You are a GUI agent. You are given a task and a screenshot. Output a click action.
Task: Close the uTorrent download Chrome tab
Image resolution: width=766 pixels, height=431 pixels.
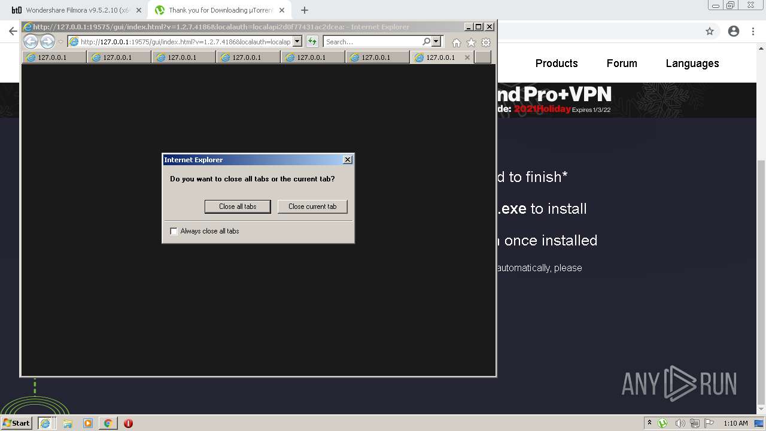click(282, 10)
